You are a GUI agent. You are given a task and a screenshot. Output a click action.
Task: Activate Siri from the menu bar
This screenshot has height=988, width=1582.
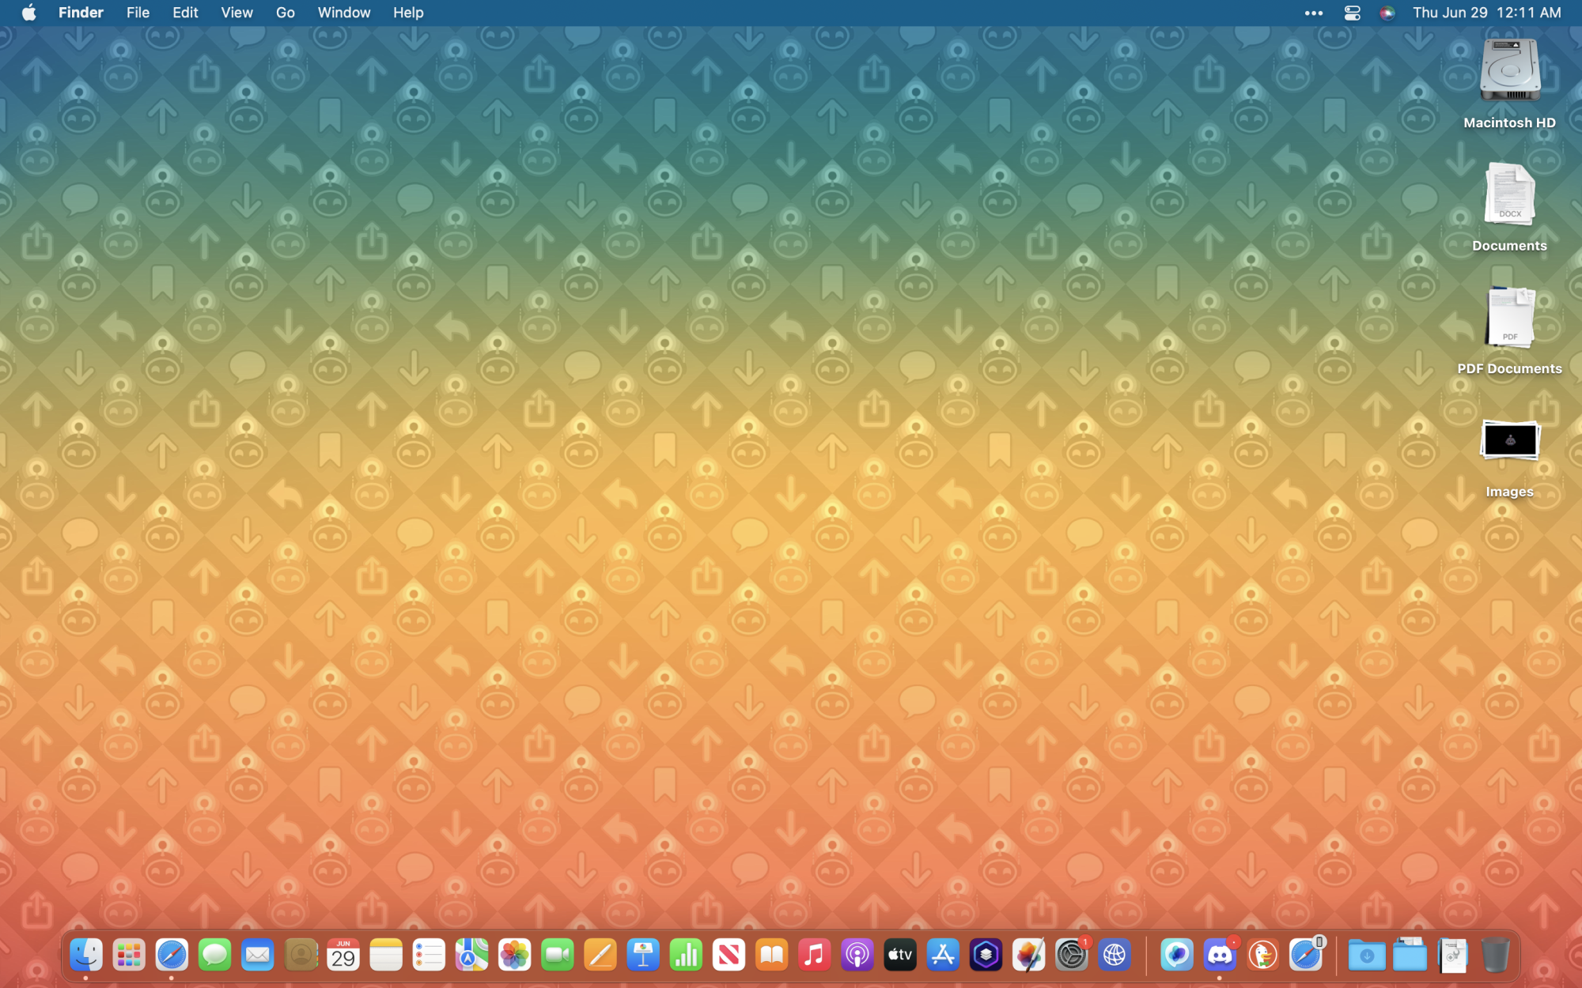[x=1387, y=13]
